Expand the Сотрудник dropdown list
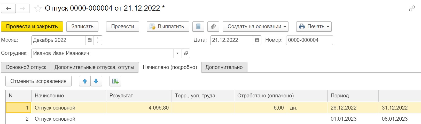 [x=177, y=53]
